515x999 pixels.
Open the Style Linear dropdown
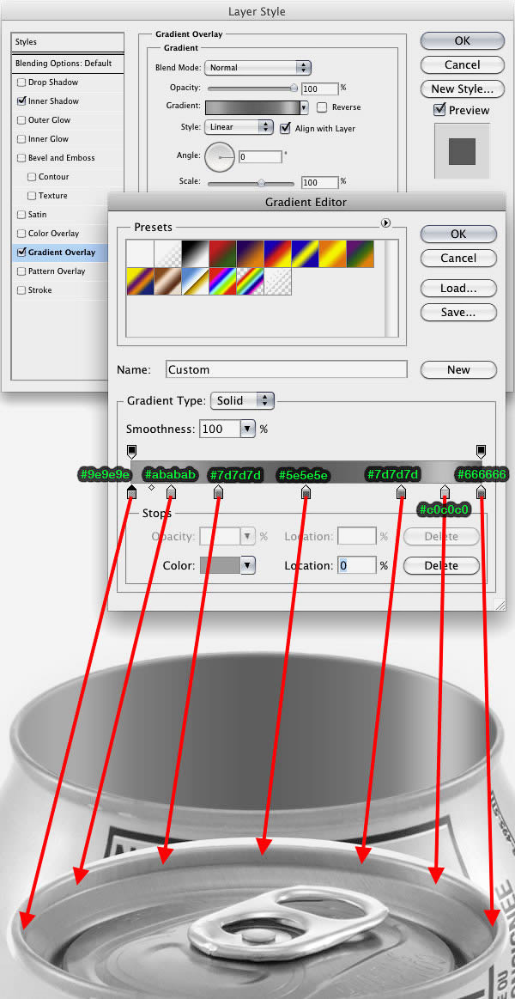239,127
